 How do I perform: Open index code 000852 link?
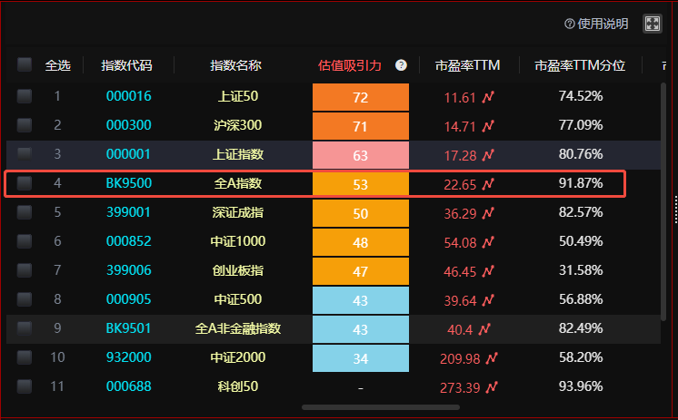pyautogui.click(x=129, y=241)
